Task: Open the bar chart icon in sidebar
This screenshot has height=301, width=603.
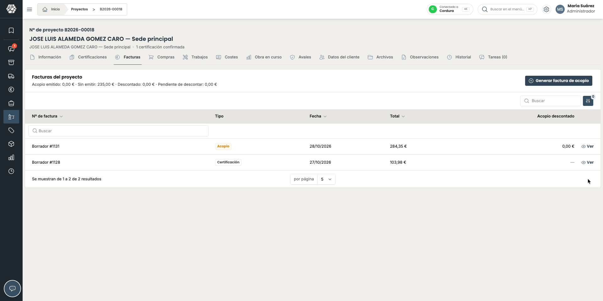Action: click(11, 157)
